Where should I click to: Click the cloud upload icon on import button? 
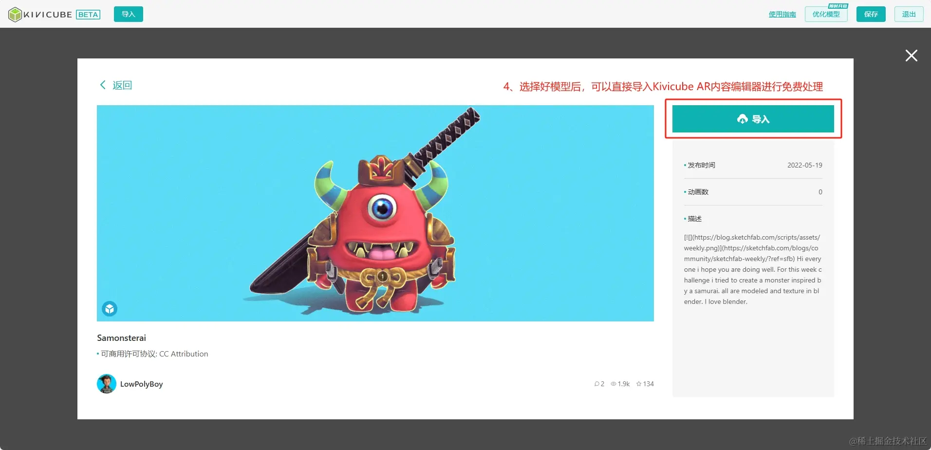(x=742, y=119)
